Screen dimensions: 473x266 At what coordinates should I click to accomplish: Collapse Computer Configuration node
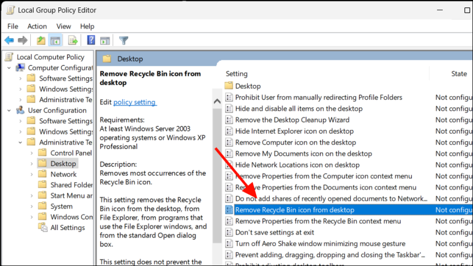click(9, 67)
